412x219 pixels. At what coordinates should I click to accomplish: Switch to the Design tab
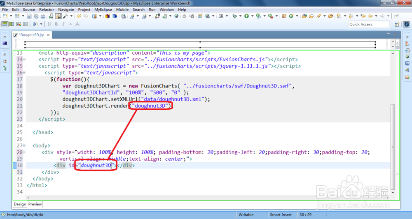[20, 204]
